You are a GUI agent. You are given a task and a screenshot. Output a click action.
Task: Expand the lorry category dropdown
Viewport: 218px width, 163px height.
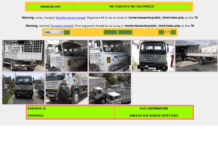pos(53,32)
